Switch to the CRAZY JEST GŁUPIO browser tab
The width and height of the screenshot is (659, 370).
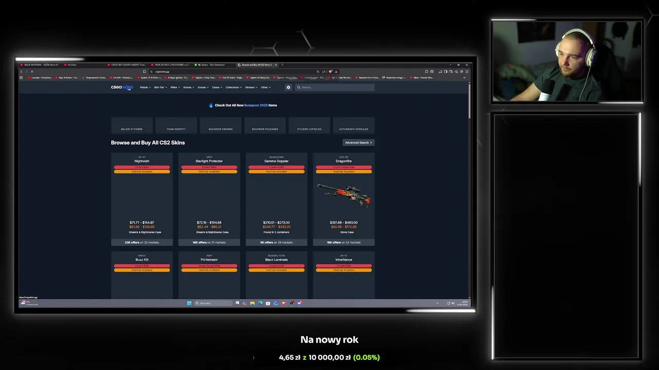click(x=127, y=65)
